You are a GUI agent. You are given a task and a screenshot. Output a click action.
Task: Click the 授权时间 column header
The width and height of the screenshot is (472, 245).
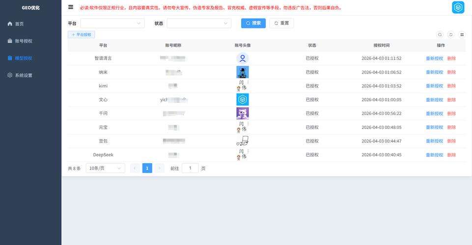(x=382, y=46)
